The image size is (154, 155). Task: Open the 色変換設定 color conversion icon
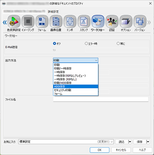click(x=14, y=21)
